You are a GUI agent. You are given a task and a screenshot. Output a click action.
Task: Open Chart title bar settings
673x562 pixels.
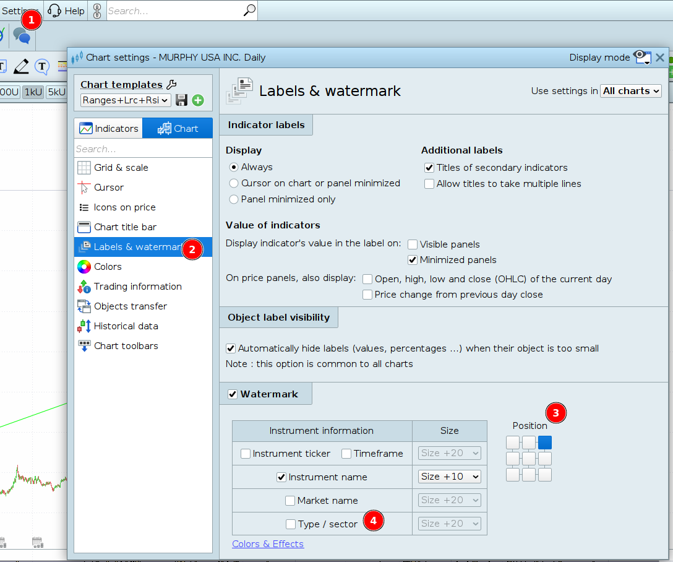point(143,227)
